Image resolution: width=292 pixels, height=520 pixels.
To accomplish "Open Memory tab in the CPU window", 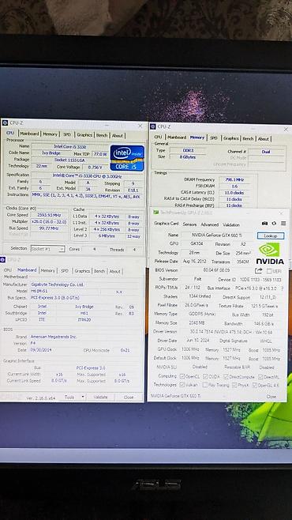I will pyautogui.click(x=50, y=134).
